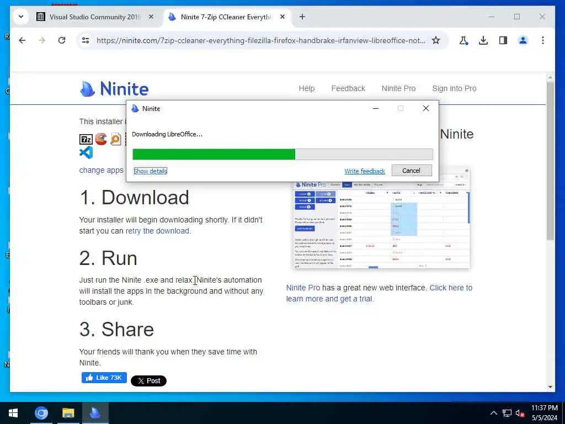Viewport: 565px width, 424px height.
Task: Select Ninite installer on the taskbar
Action: click(x=95, y=413)
